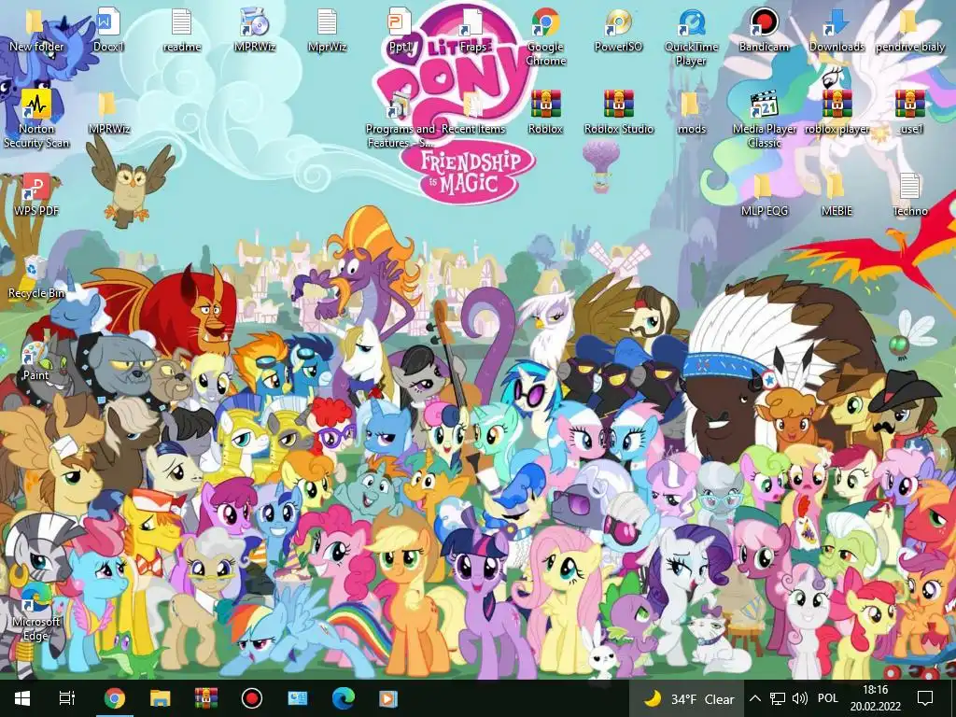Open the Recent Items folder
956x717 pixels.
pos(472,112)
